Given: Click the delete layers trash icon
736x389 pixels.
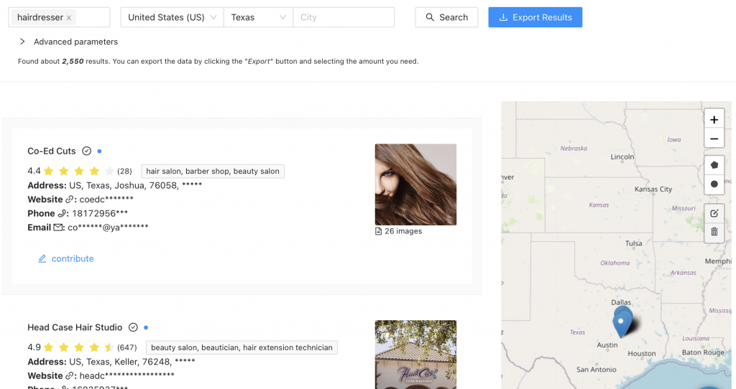Looking at the screenshot, I should [x=714, y=231].
